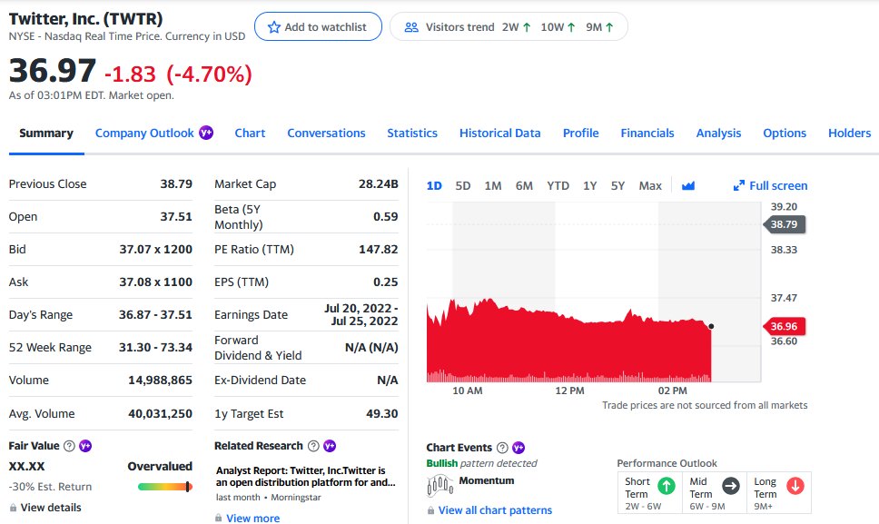
Task: Click View all chart patterns link
Action: pos(495,510)
